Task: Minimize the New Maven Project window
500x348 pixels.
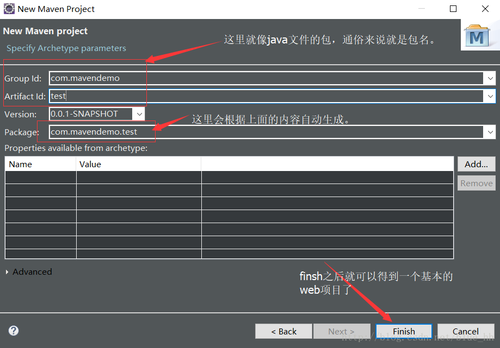Action: [x=422, y=9]
